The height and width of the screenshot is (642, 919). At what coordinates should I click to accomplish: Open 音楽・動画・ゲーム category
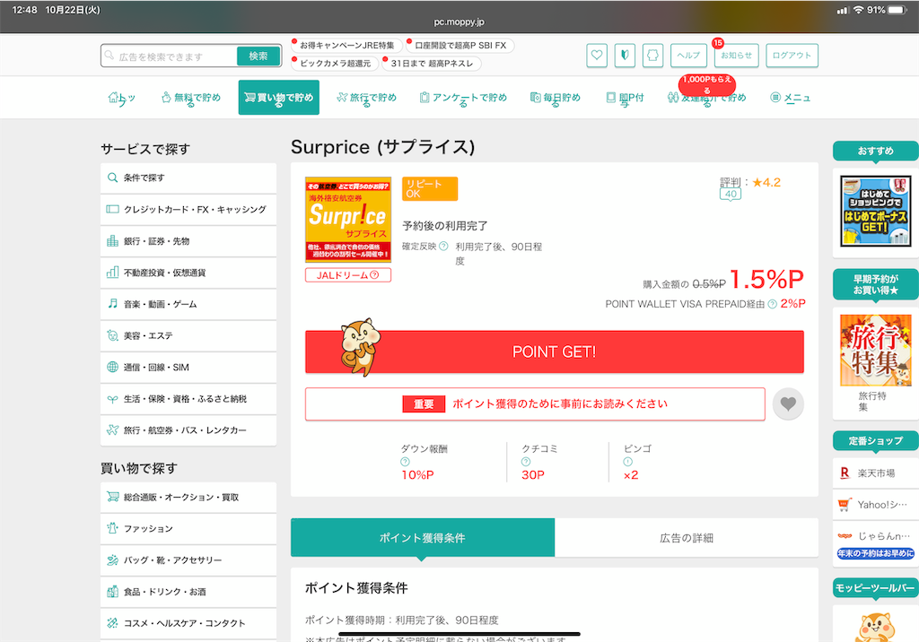pyautogui.click(x=188, y=304)
